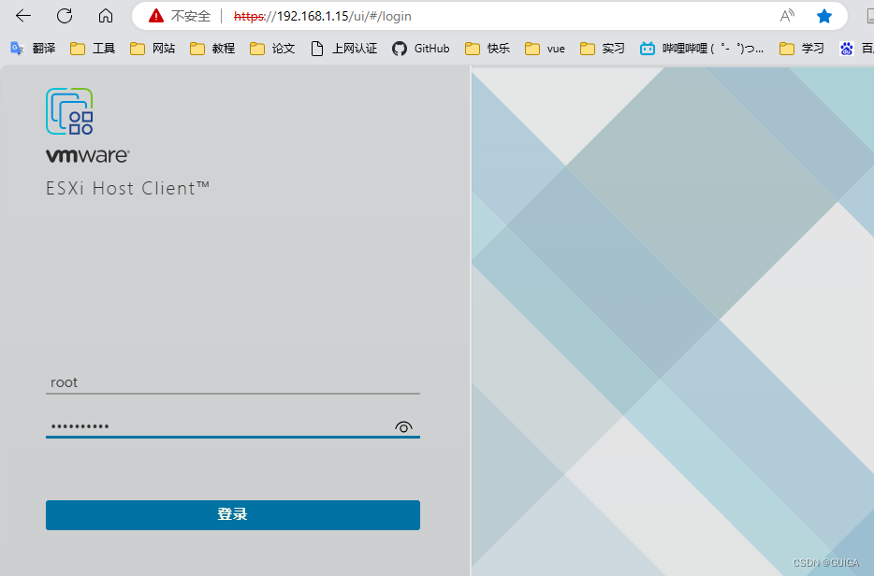
Task: Click the blue favorites star icon
Action: 823,16
